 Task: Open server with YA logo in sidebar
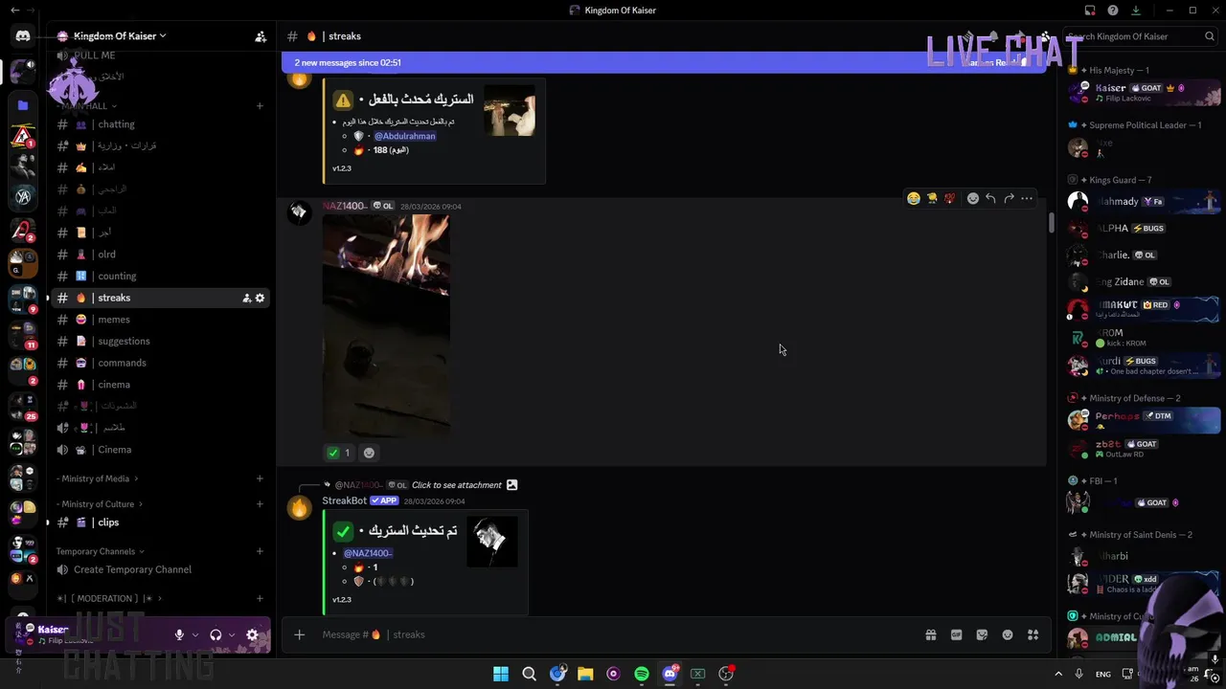(23, 196)
